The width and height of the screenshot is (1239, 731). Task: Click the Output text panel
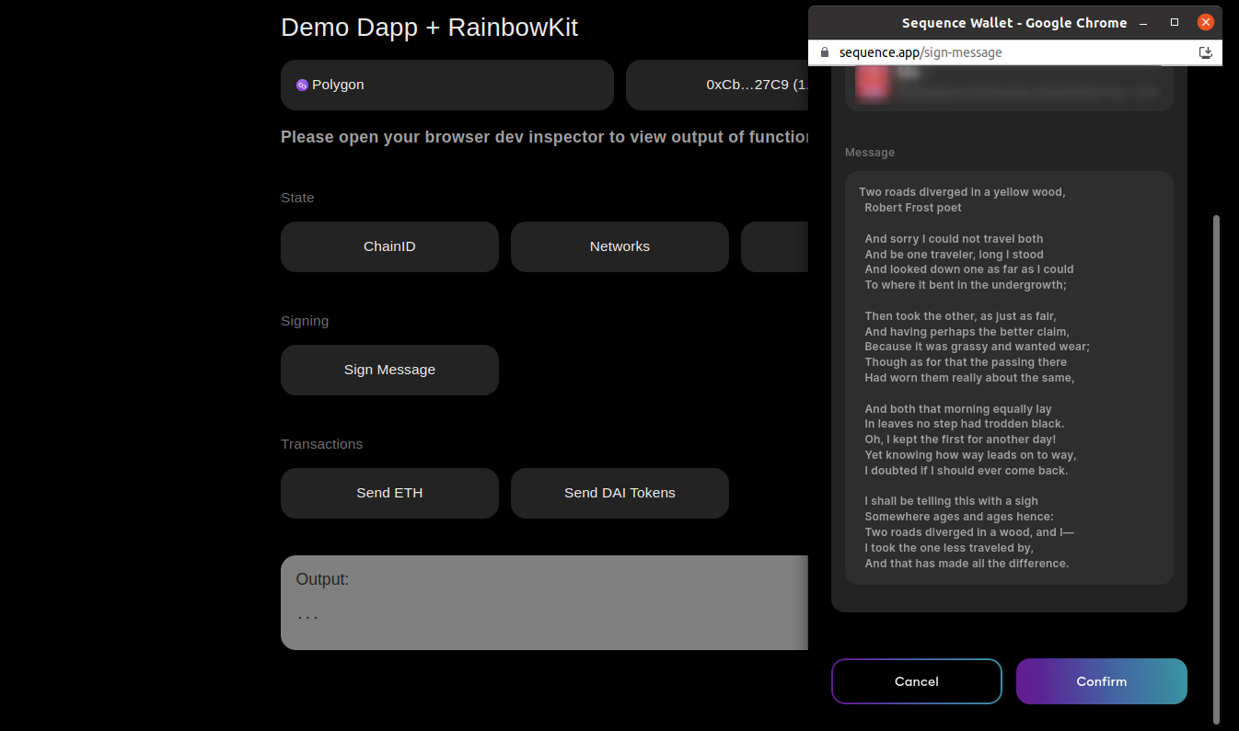(544, 602)
